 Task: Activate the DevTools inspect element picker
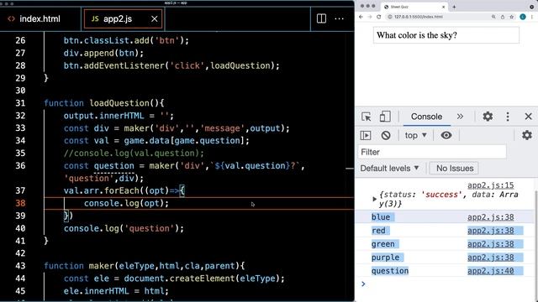pyautogui.click(x=367, y=117)
